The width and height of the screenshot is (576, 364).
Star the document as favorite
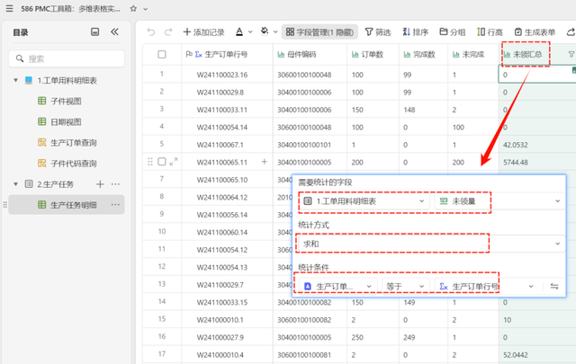coord(133,8)
